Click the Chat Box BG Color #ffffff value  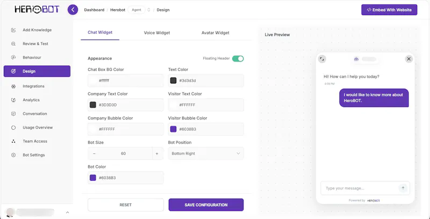click(x=104, y=81)
